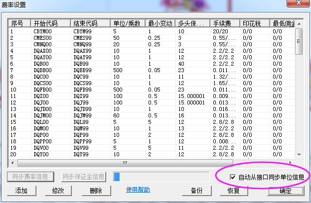Click margin cell 40 in DQB00 row
The image size is (311, 203).
coord(181,64)
